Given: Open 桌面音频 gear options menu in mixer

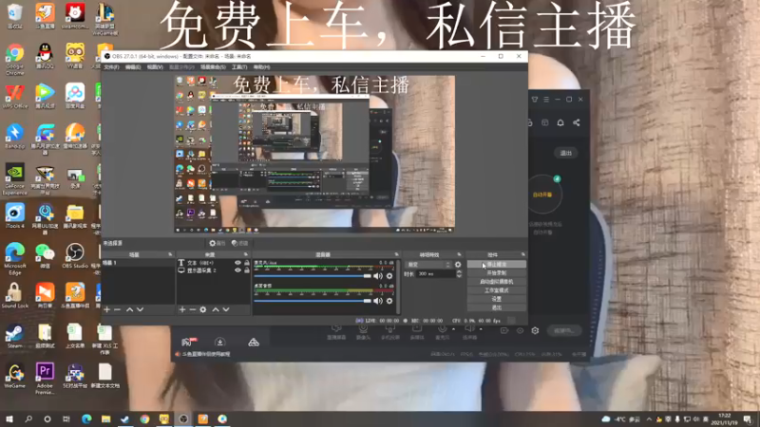Looking at the screenshot, I should (x=389, y=301).
